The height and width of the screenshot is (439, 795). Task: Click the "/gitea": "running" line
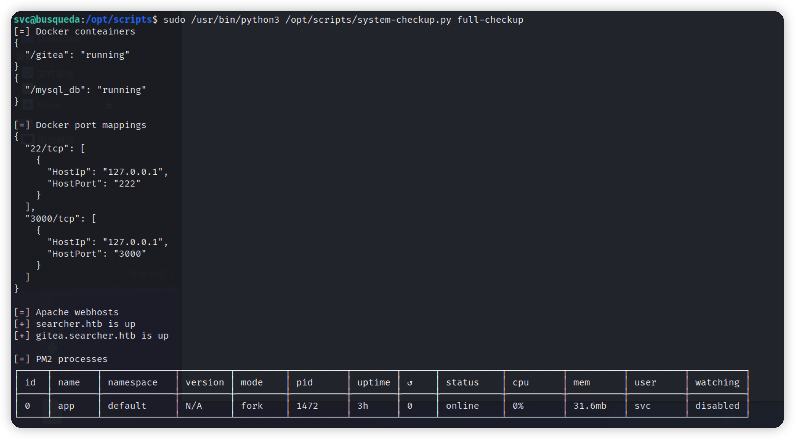77,55
